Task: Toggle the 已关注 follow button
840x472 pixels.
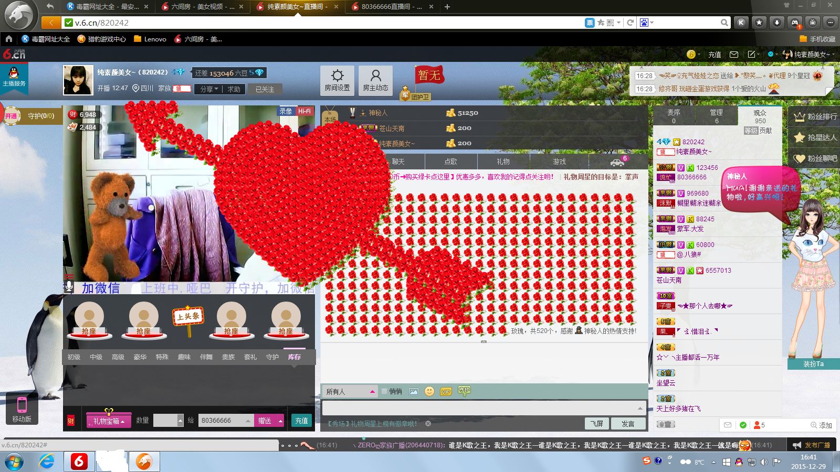Action: [265, 89]
